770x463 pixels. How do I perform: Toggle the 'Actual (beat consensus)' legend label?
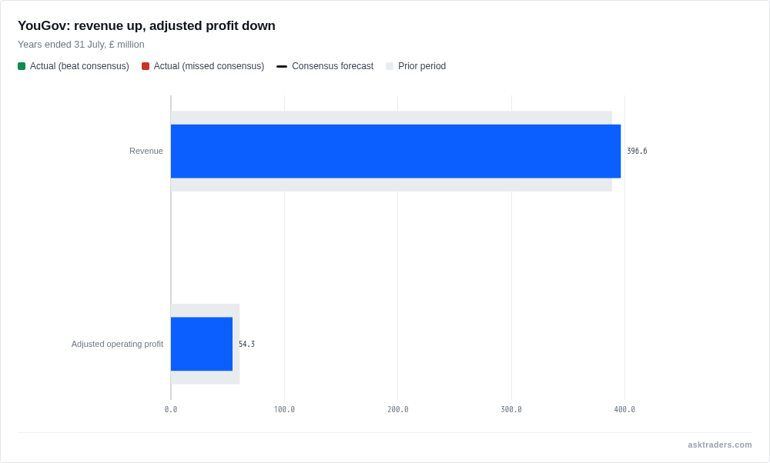point(79,66)
